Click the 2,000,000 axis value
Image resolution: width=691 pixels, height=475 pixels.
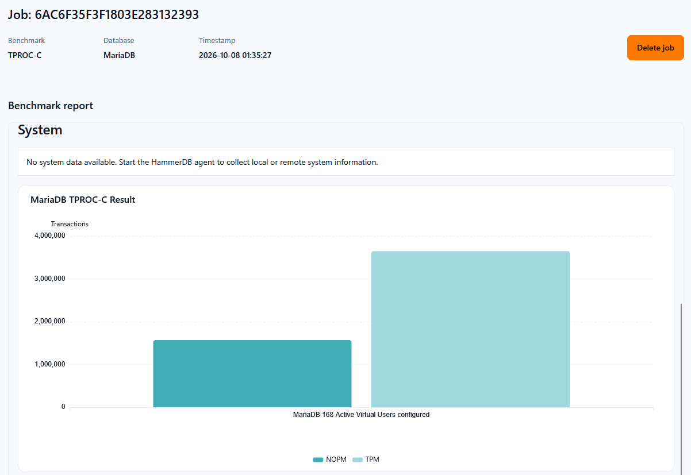[x=50, y=321]
